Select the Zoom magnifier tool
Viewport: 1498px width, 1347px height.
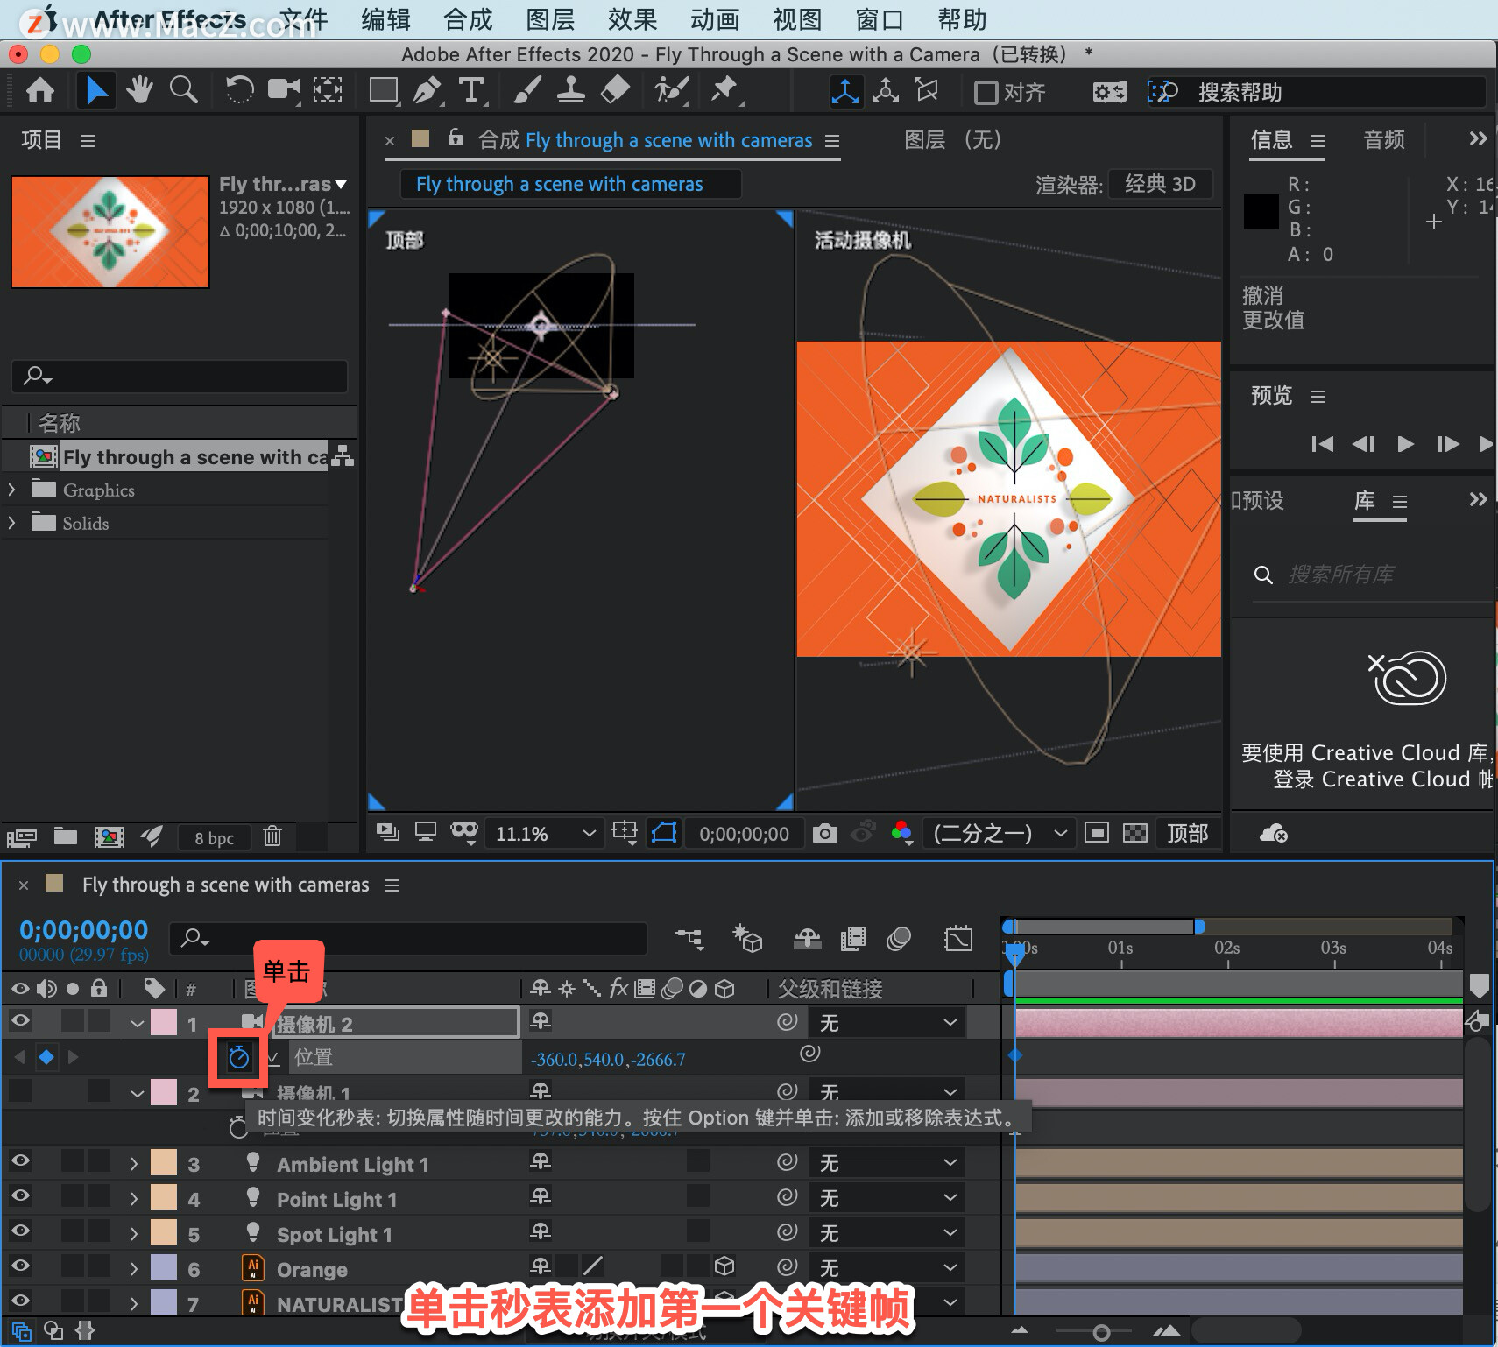[183, 90]
